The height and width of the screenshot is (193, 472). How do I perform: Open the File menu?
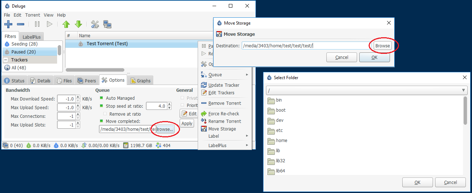pos(7,15)
